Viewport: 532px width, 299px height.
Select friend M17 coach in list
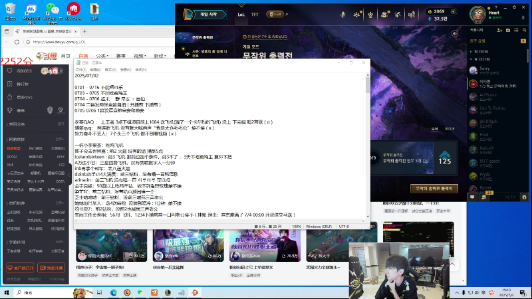pyautogui.click(x=497, y=163)
